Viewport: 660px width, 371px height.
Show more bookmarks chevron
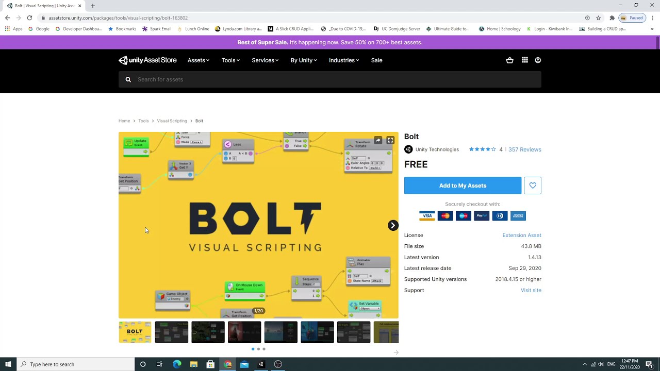(652, 29)
